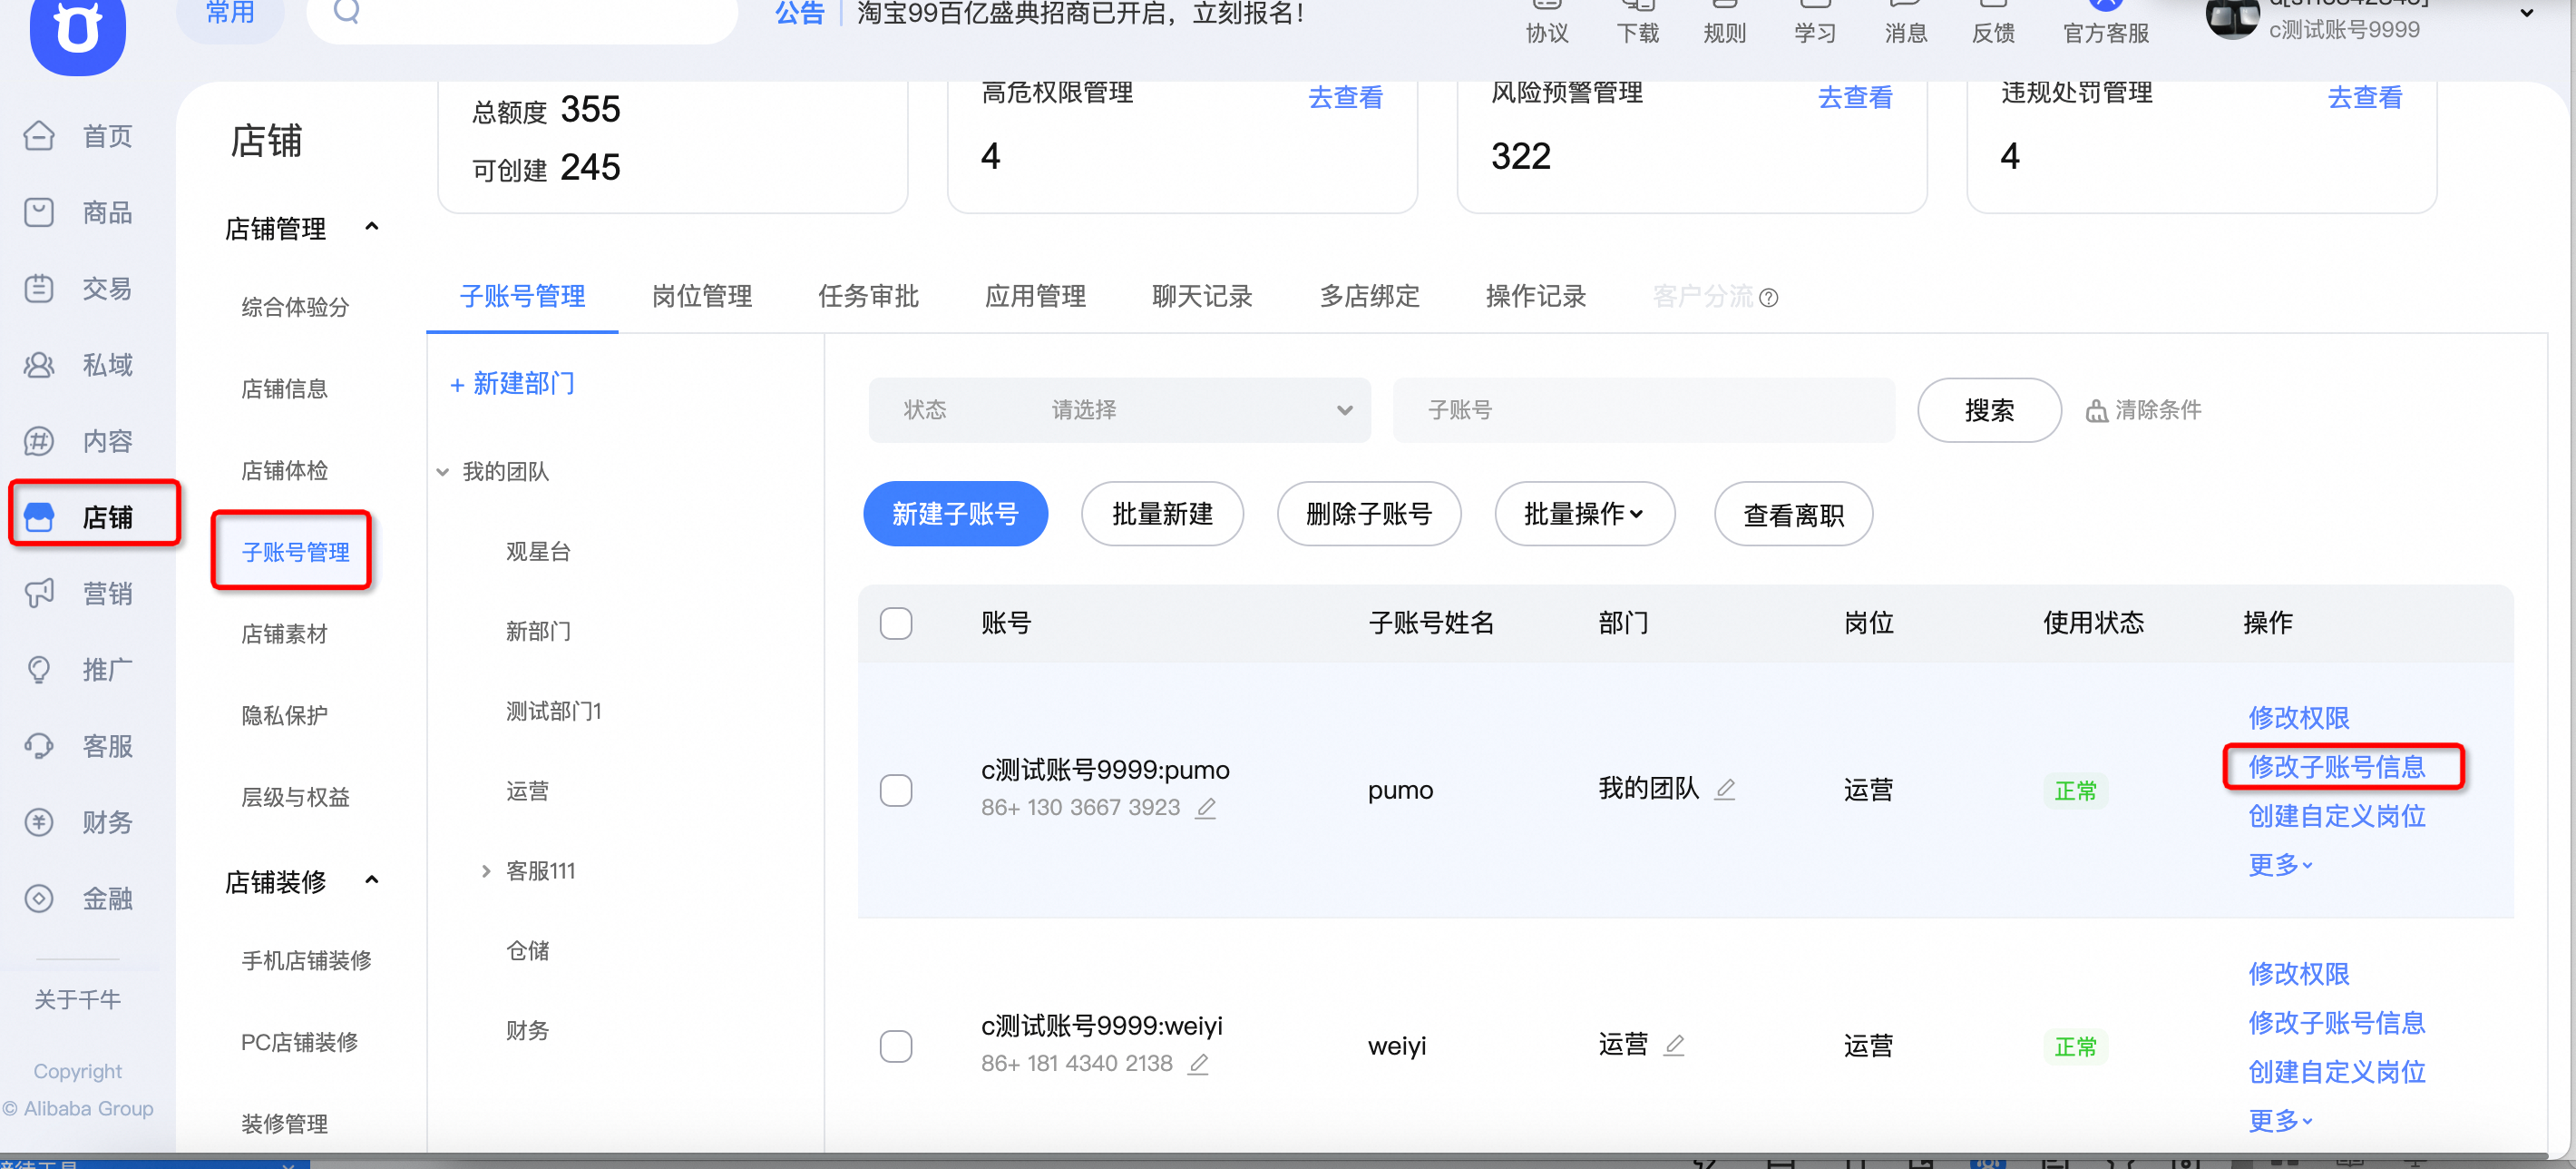Select 测试部门1 department in tree
This screenshot has width=2576, height=1169.
pos(553,712)
